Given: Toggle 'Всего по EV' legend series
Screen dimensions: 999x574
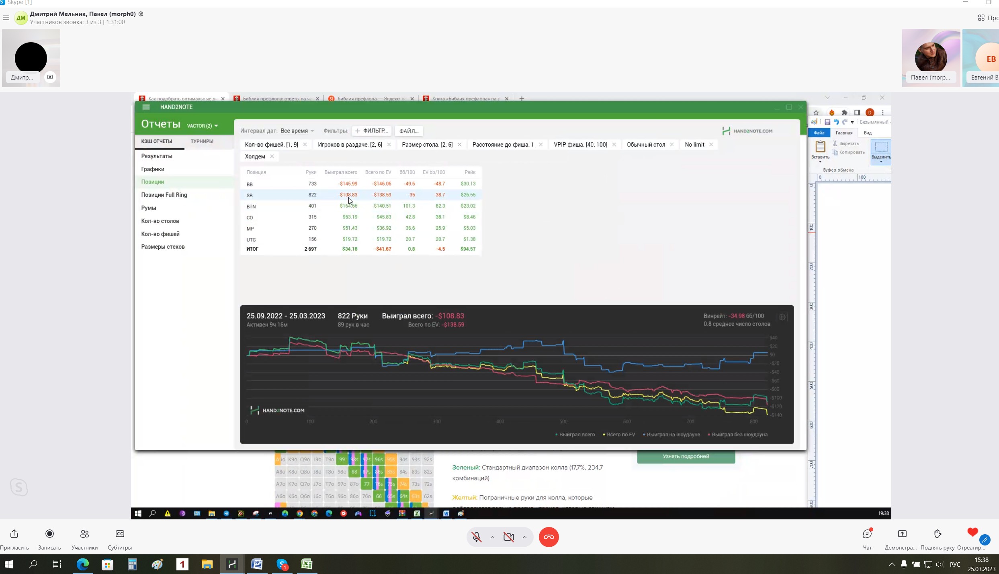Looking at the screenshot, I should click(619, 435).
